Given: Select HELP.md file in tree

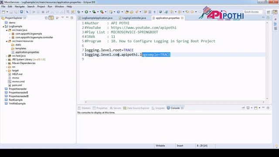Looking at the screenshot, I should [17, 74].
